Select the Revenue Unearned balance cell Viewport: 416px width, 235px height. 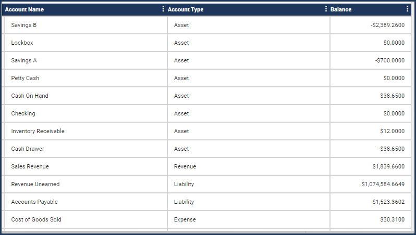(x=371, y=184)
